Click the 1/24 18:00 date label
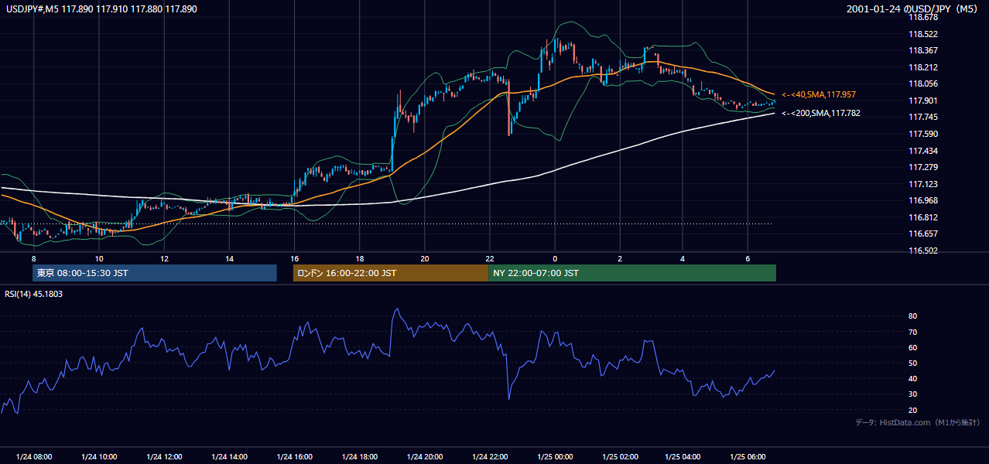The height and width of the screenshot is (464, 989). [x=360, y=457]
